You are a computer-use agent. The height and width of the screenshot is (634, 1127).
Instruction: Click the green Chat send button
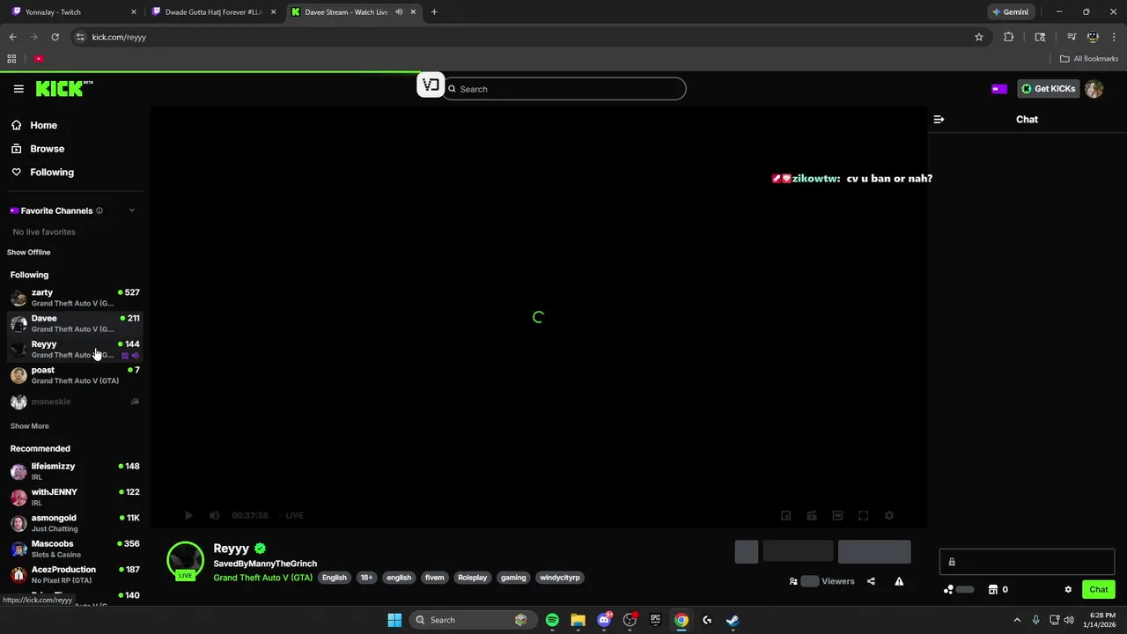(x=1098, y=590)
